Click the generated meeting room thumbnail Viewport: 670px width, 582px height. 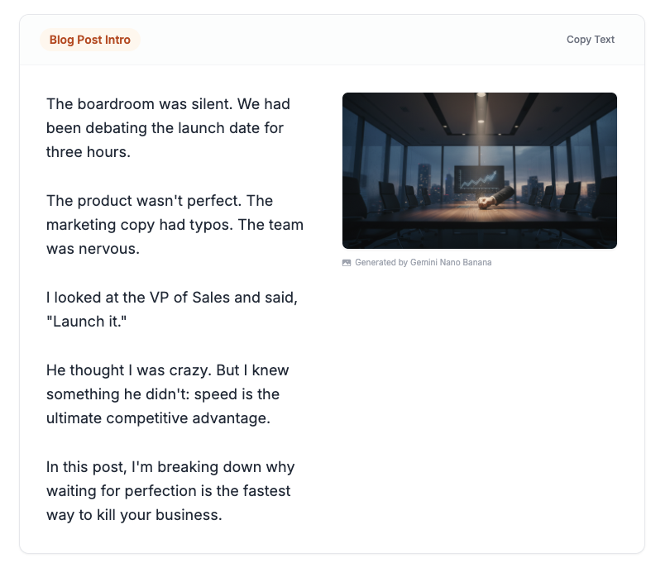pyautogui.click(x=479, y=170)
